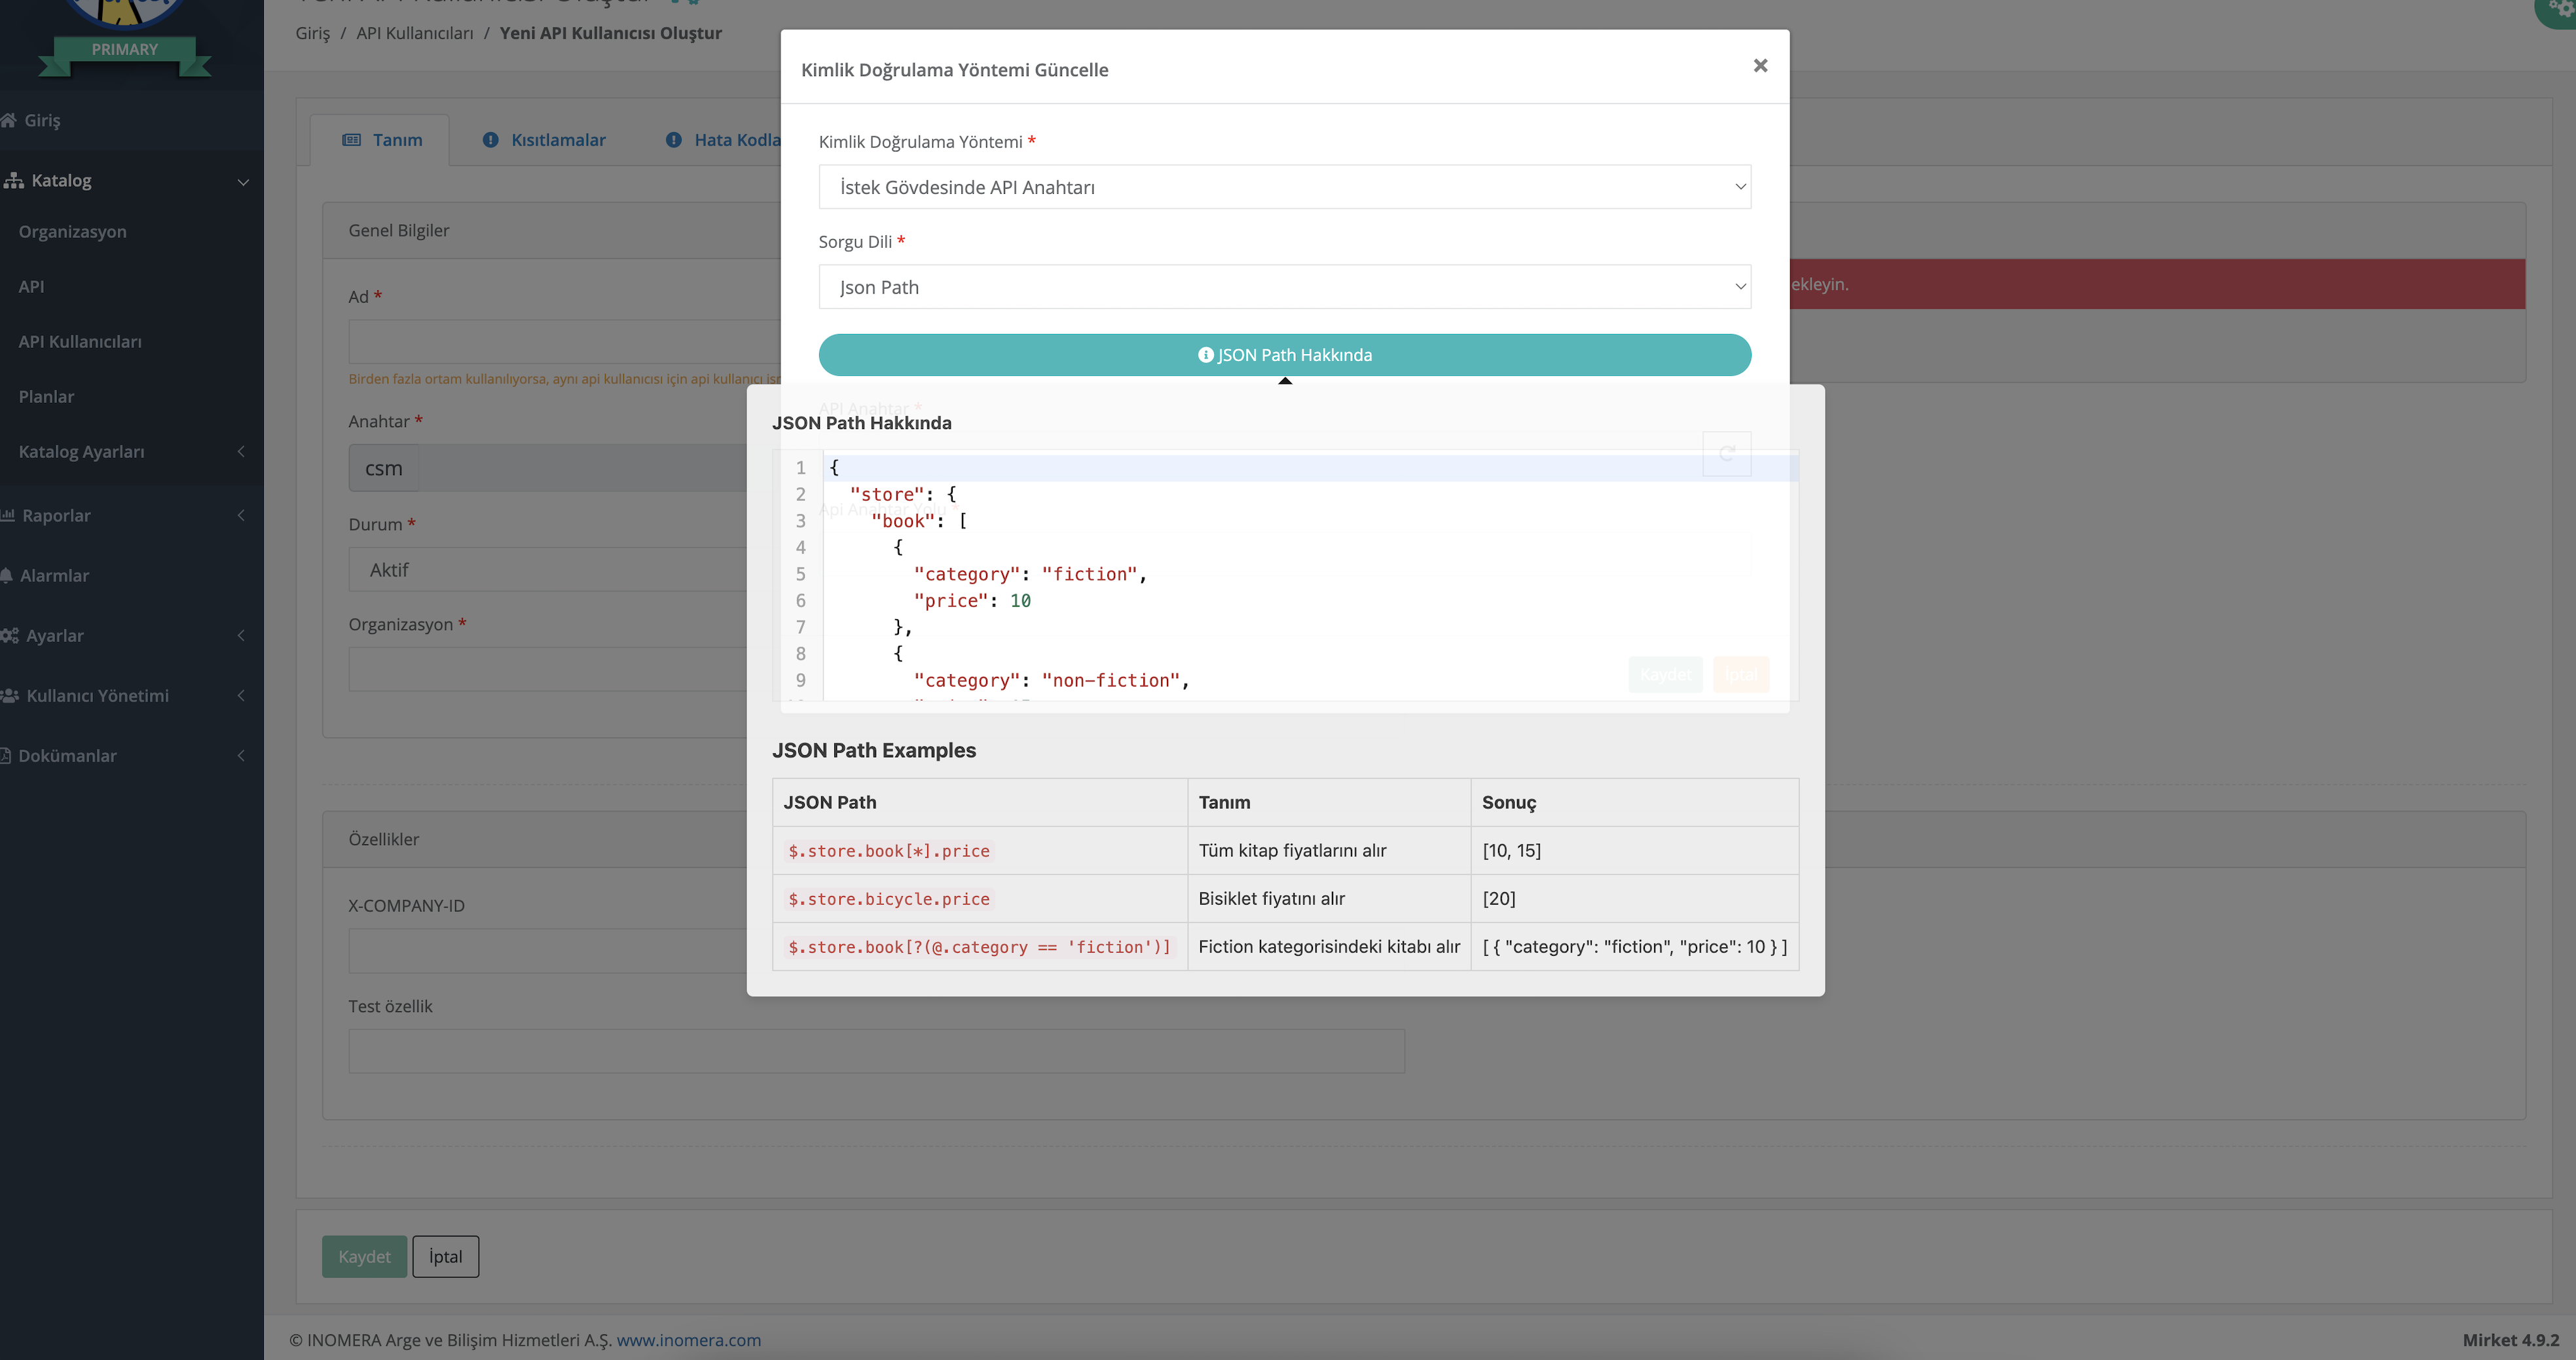The image size is (2576, 1360).
Task: Expand the Raporlar menu chevron
Action: tap(241, 516)
